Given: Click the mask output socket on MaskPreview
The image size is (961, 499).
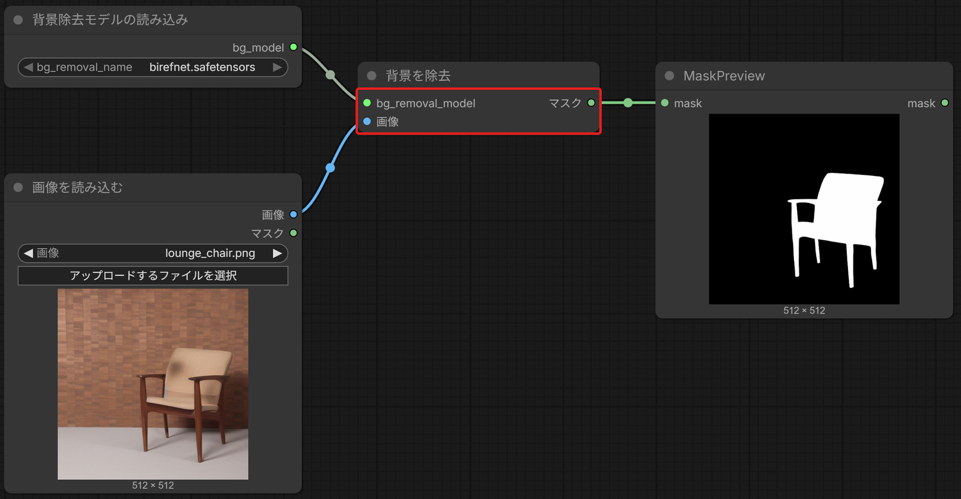Looking at the screenshot, I should point(945,103).
